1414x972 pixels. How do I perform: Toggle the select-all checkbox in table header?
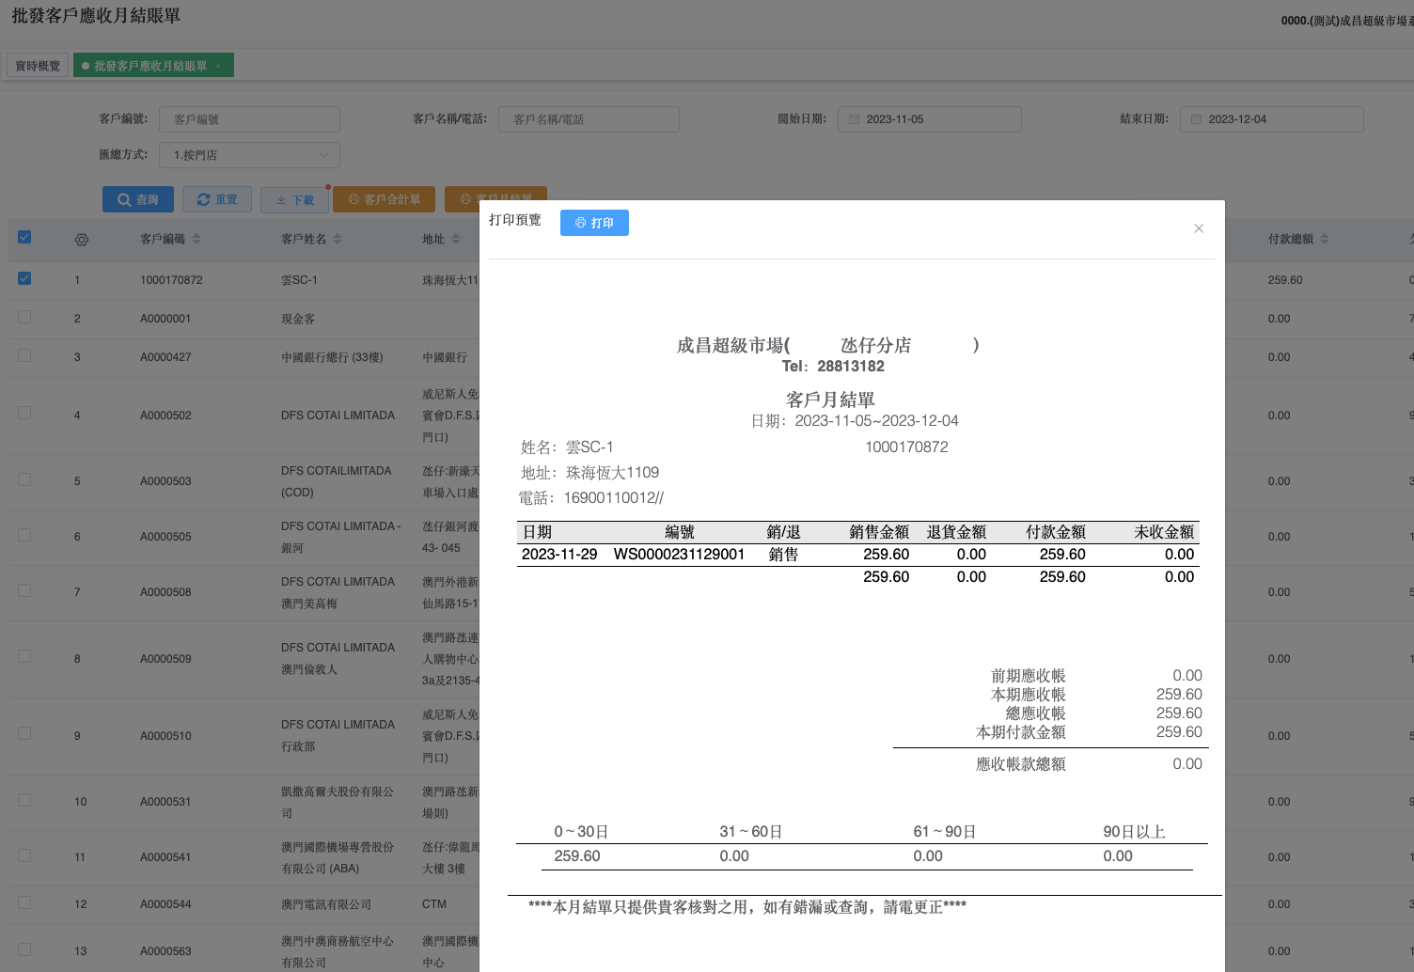24,238
